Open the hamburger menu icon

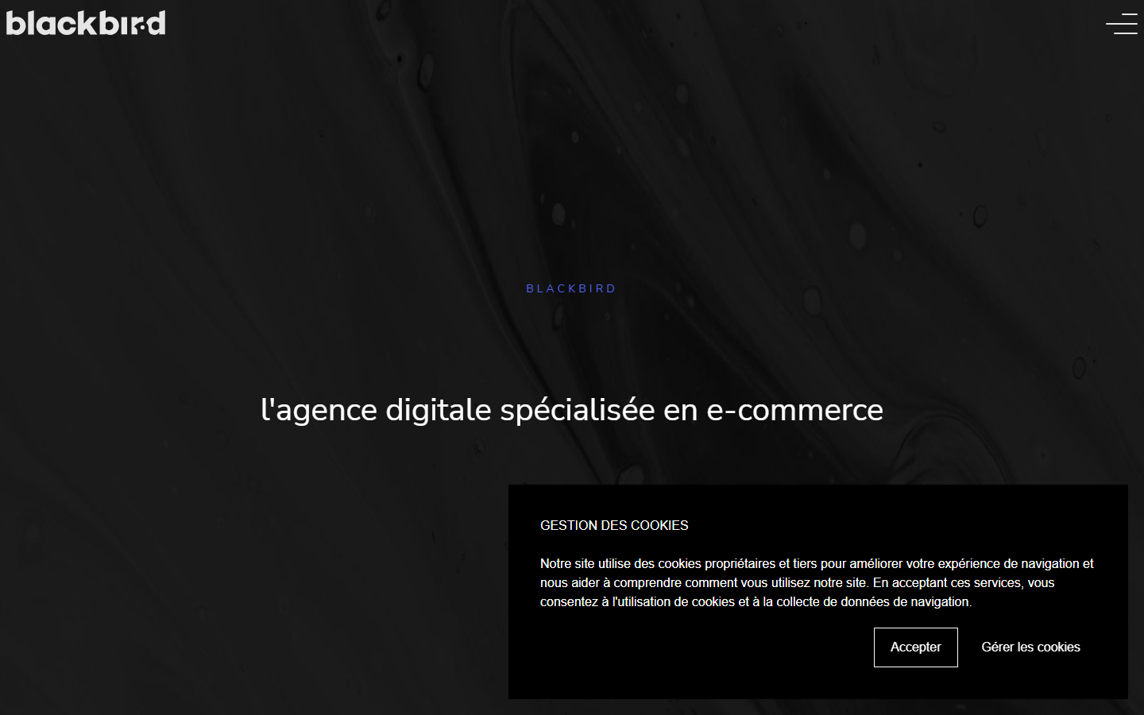1122,24
